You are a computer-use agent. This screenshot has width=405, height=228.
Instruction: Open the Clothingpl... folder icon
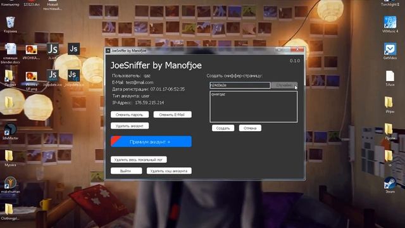(x=10, y=212)
